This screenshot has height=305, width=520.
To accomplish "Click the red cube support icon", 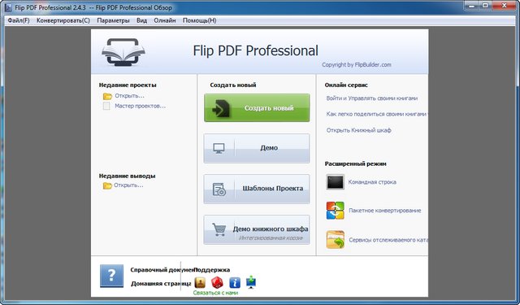I will click(x=217, y=283).
